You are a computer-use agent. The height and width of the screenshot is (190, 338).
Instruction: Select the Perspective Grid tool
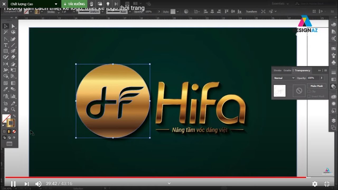tap(13, 76)
